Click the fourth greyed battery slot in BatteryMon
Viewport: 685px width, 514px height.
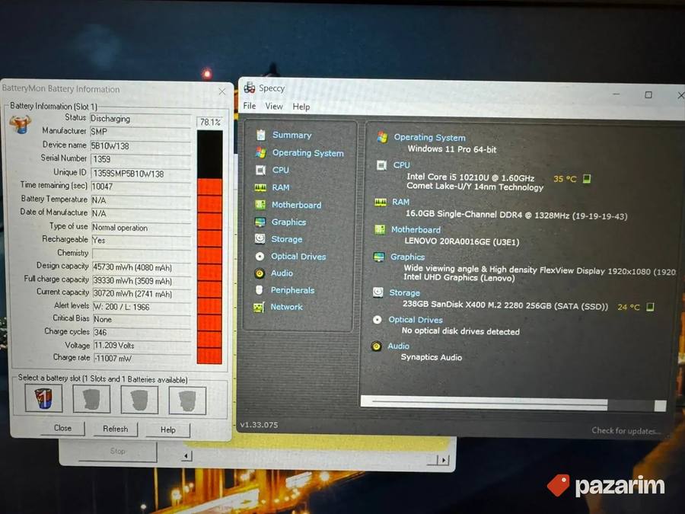pyautogui.click(x=187, y=401)
